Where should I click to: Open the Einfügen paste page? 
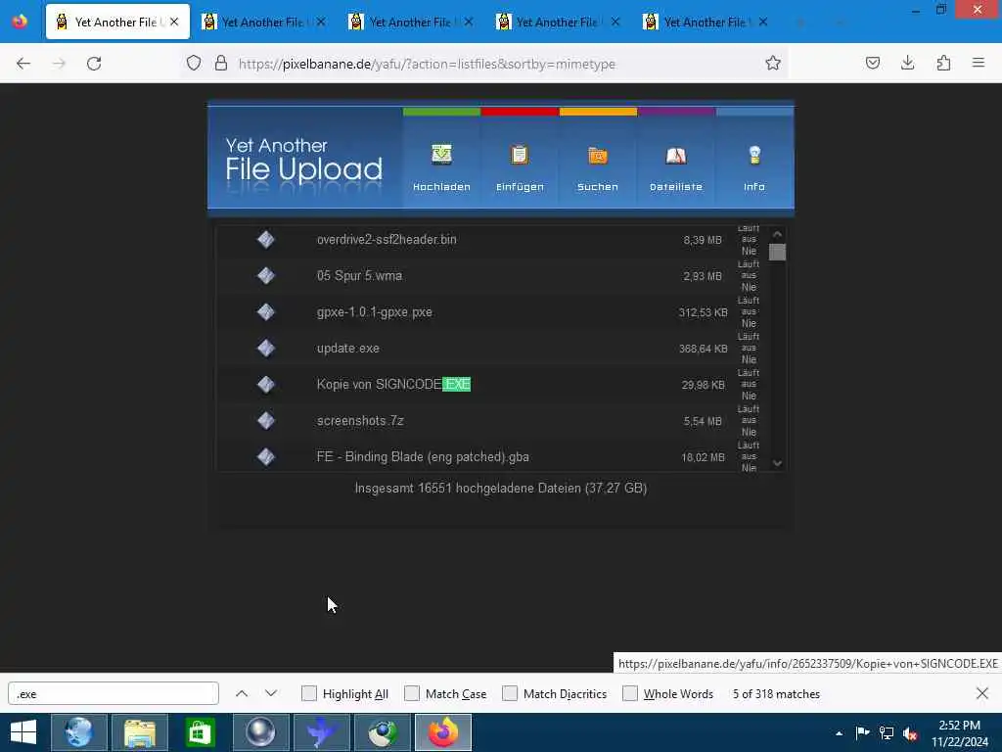coord(520,167)
